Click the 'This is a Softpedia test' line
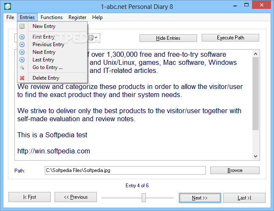The width and height of the screenshot is (274, 211). click(52, 135)
